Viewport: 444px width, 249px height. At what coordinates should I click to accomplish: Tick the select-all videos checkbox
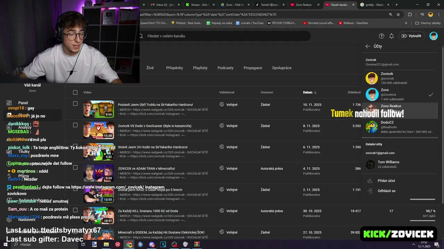pyautogui.click(x=75, y=92)
